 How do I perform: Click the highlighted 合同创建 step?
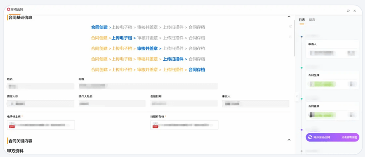pyautogui.click(x=99, y=27)
